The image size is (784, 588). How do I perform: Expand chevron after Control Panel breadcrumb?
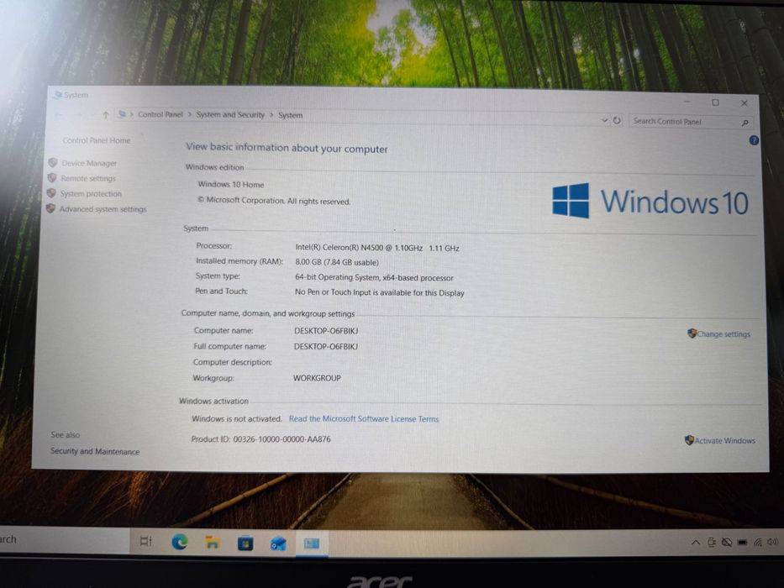coord(190,114)
